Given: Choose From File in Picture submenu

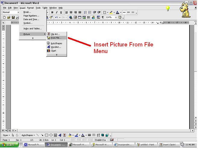Looking at the screenshot, I should point(57,38).
